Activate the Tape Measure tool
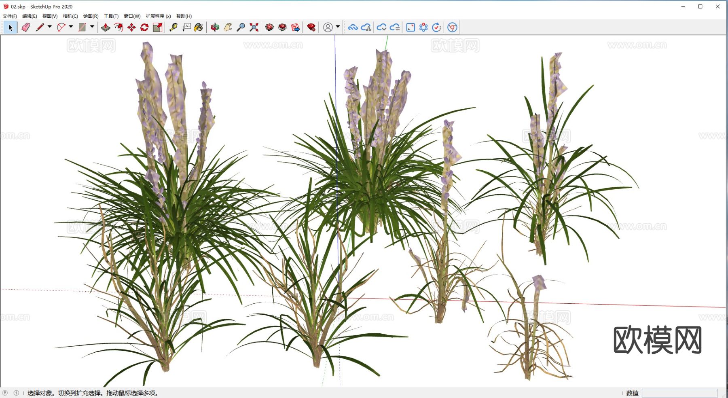 pos(174,28)
